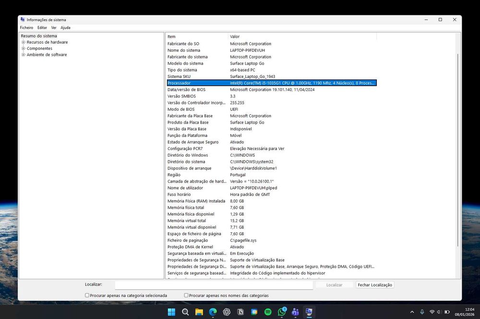Select Memória física disponível row

click(272, 214)
